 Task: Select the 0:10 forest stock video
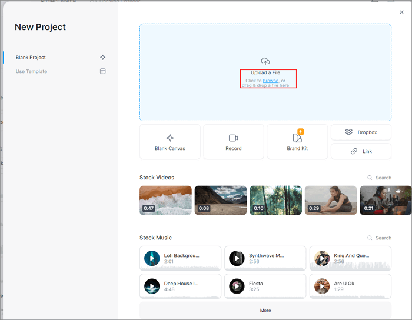275,201
